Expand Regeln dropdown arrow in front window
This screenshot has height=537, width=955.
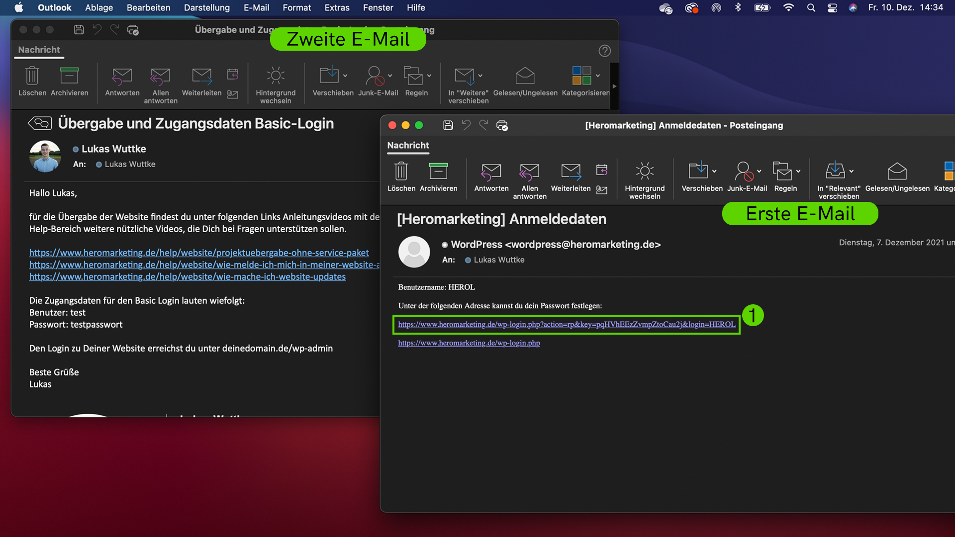pos(798,171)
